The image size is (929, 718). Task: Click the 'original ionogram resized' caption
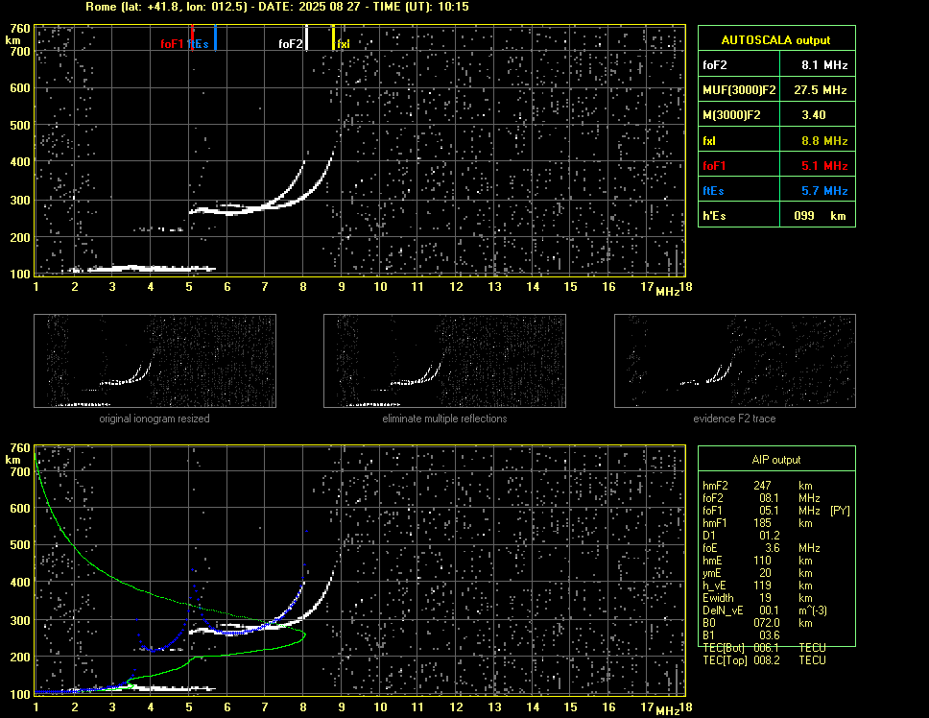click(155, 419)
